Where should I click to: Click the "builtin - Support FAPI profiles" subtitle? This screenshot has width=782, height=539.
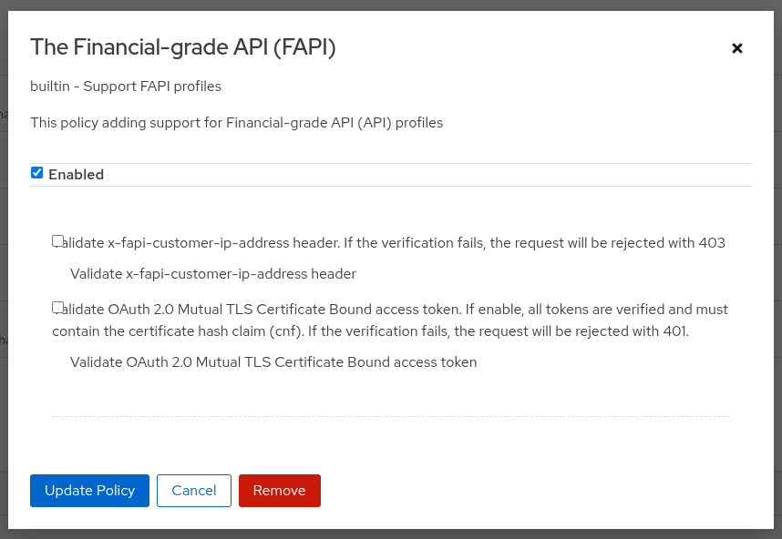126,86
